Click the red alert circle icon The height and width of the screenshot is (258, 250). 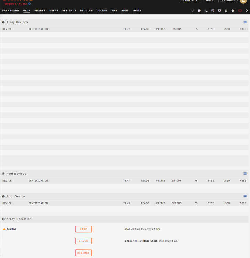[x=240, y=11]
